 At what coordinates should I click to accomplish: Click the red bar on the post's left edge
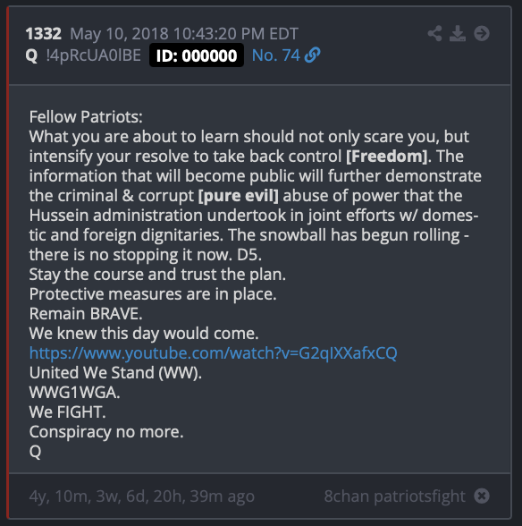pyautogui.click(x=7, y=263)
